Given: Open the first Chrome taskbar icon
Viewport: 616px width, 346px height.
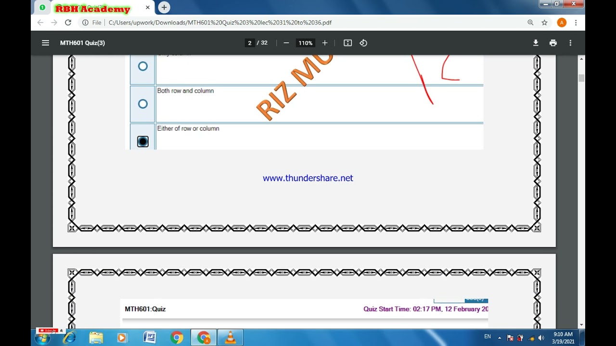Looking at the screenshot, I should (177, 338).
